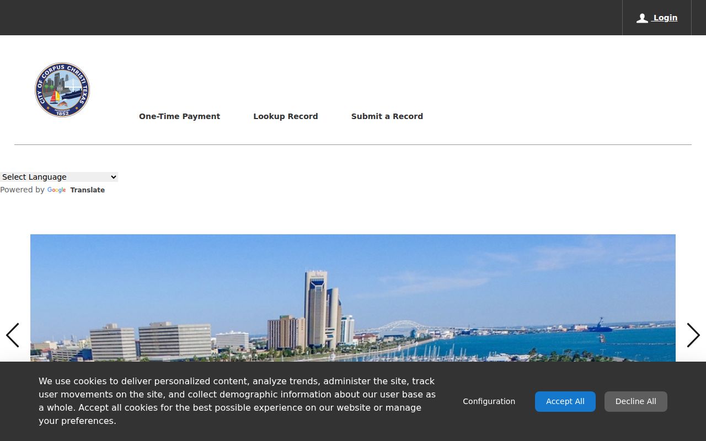The width and height of the screenshot is (706, 441).
Task: Open the Lookup Record menu
Action: (286, 116)
